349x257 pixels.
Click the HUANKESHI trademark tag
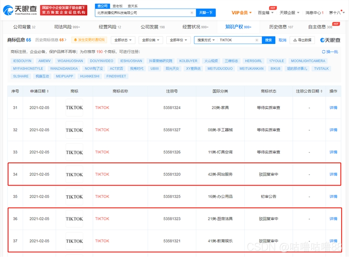(x=90, y=76)
